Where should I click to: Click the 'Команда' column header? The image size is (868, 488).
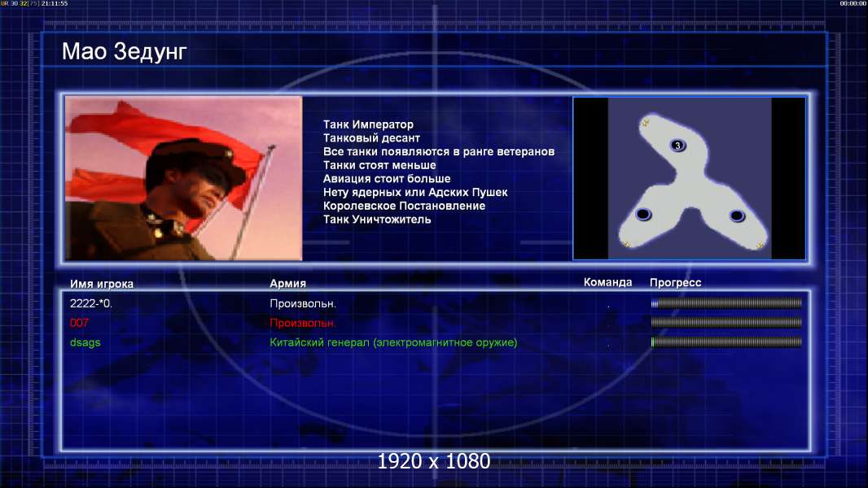607,282
